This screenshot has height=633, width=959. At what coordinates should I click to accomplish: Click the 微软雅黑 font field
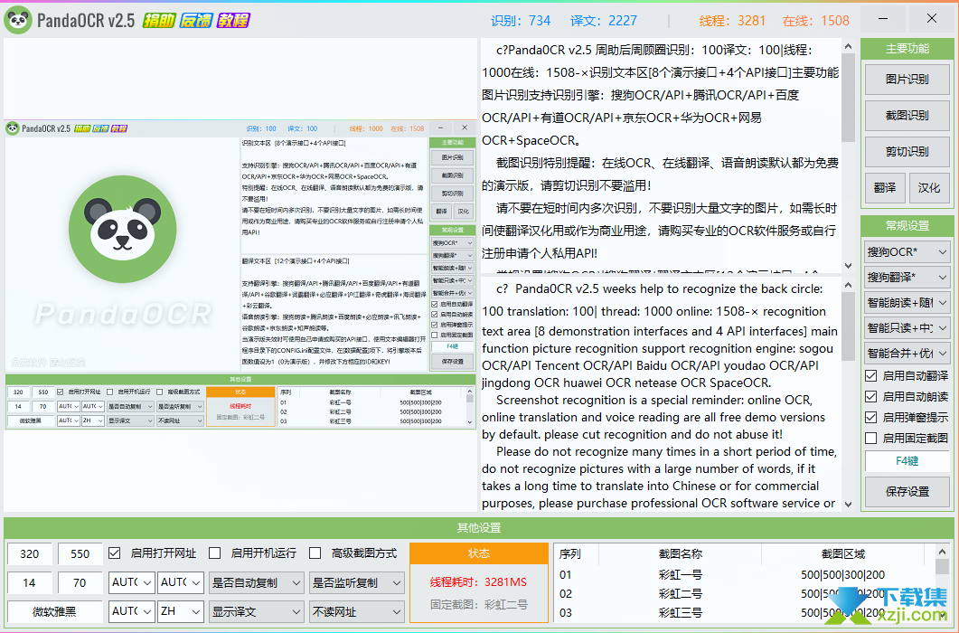point(54,611)
